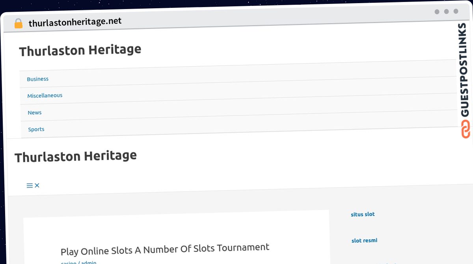Screen dimensions: 473x264
Task: Visit the 'slot resmi' sidebar link
Action: click(364, 240)
